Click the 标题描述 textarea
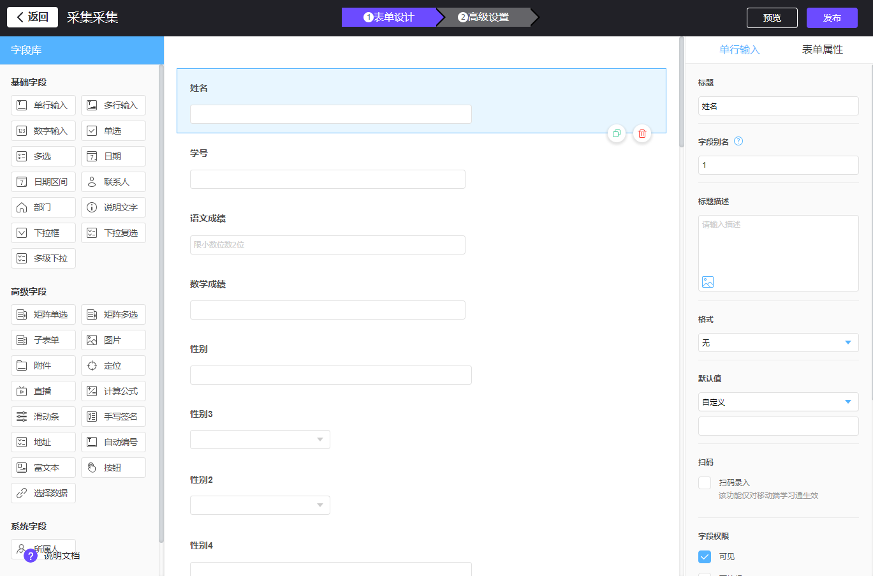The height and width of the screenshot is (576, 873). tap(779, 253)
